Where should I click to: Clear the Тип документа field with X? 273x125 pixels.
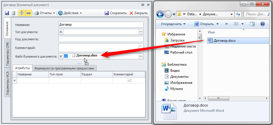[x=61, y=32]
